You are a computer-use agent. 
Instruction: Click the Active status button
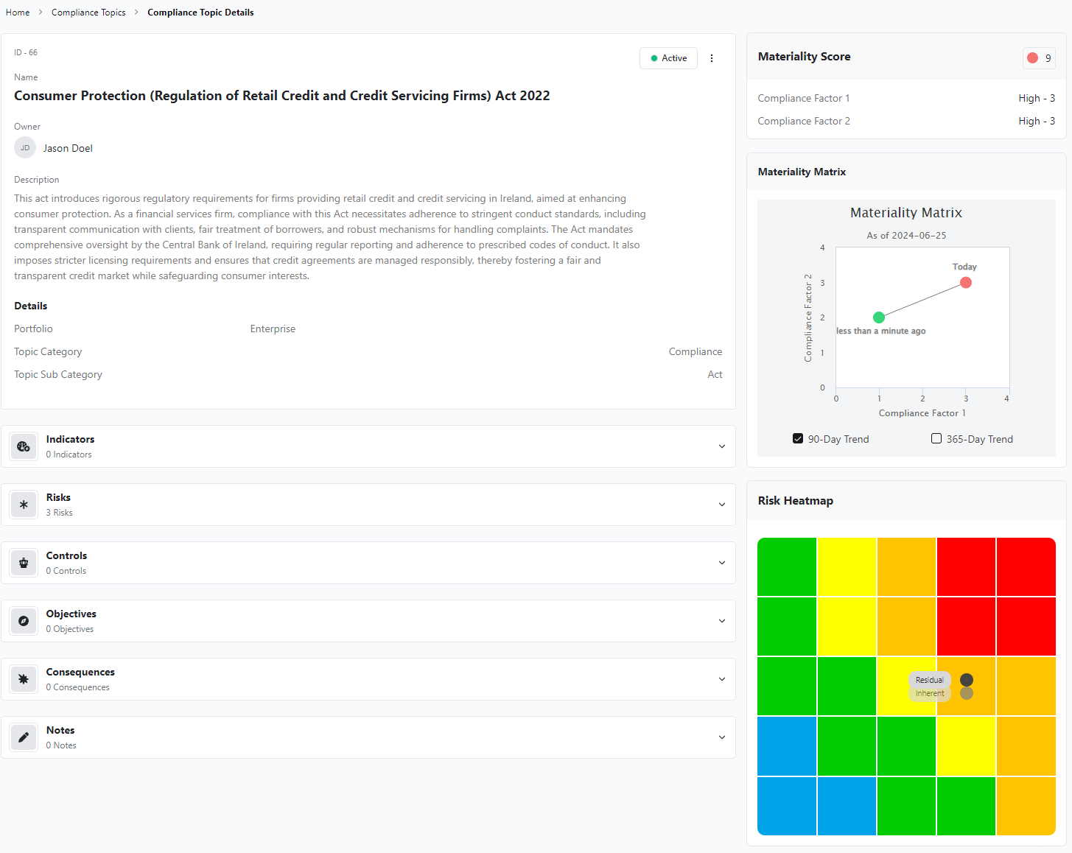668,58
